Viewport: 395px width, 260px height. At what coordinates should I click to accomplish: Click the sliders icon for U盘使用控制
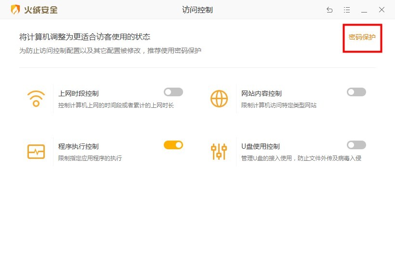219,152
